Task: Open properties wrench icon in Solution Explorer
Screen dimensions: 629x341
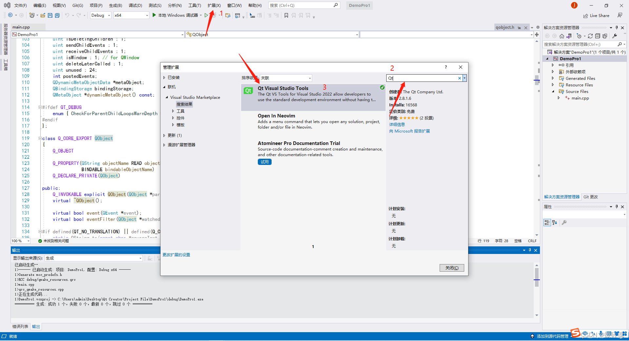Action: pos(615,36)
